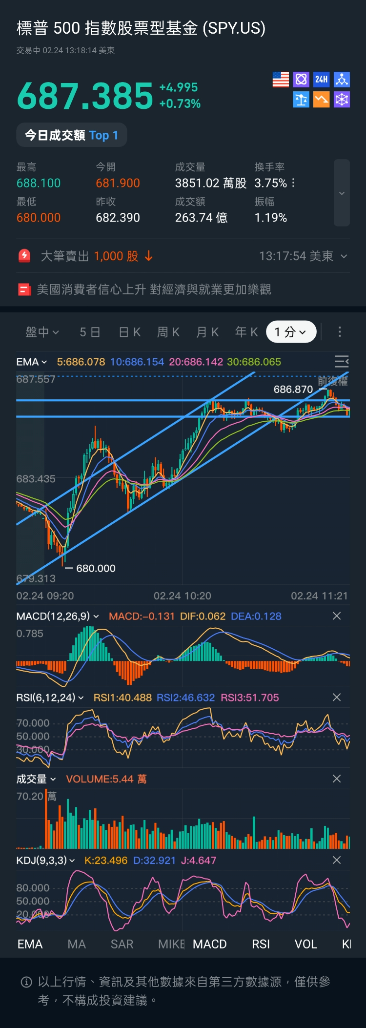Open the blue network nodes icon

[342, 79]
